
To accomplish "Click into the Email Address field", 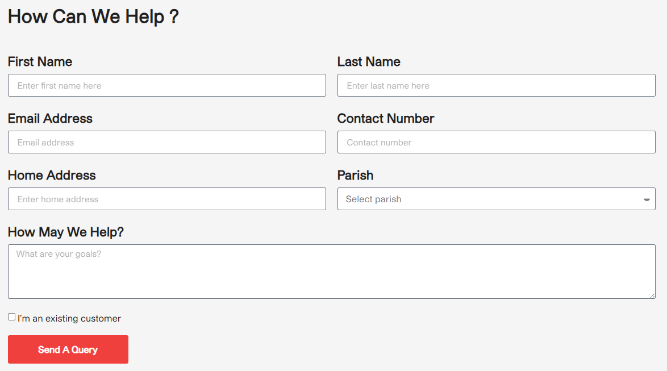I will (x=166, y=142).
